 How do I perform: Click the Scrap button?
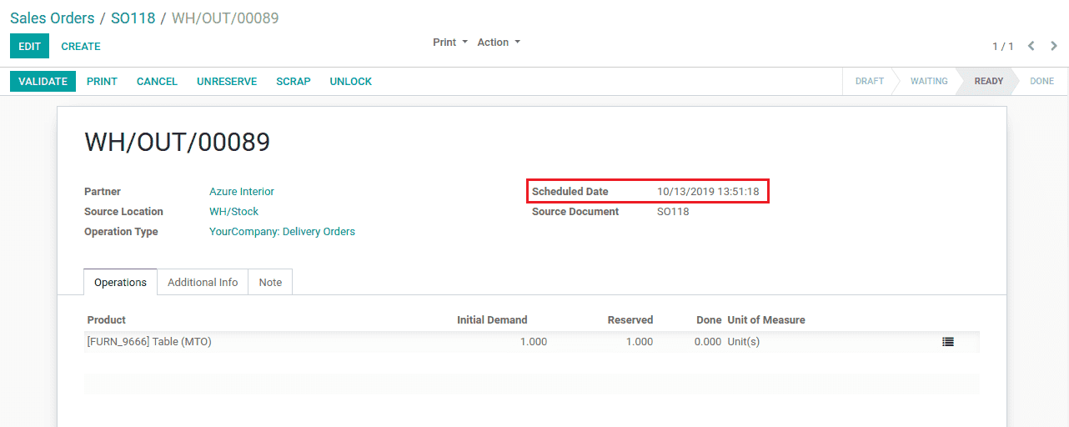(294, 81)
